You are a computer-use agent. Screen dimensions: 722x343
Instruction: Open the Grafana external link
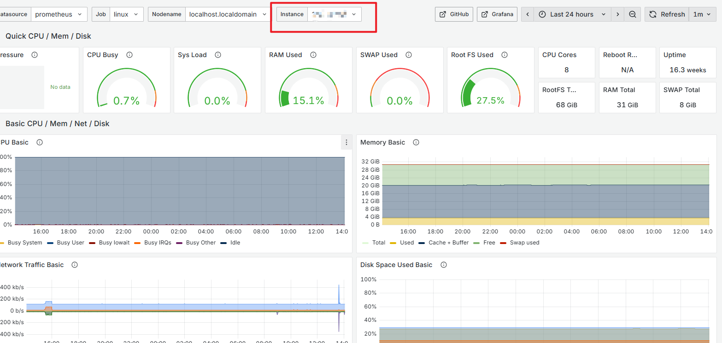[497, 14]
